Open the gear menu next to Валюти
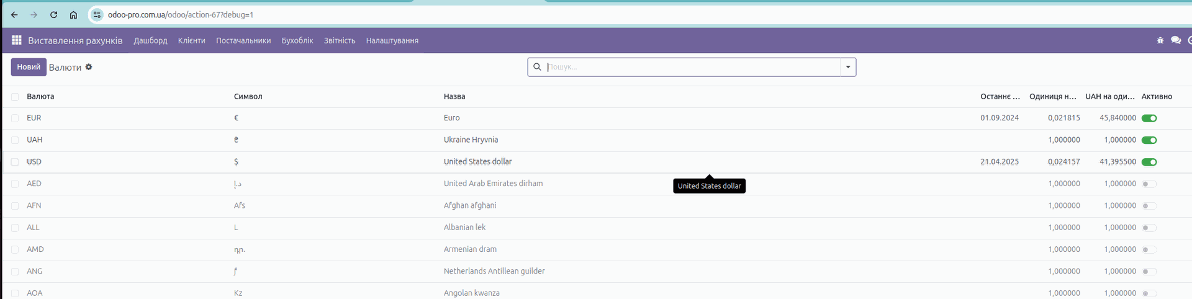Image resolution: width=1192 pixels, height=299 pixels. pos(89,67)
